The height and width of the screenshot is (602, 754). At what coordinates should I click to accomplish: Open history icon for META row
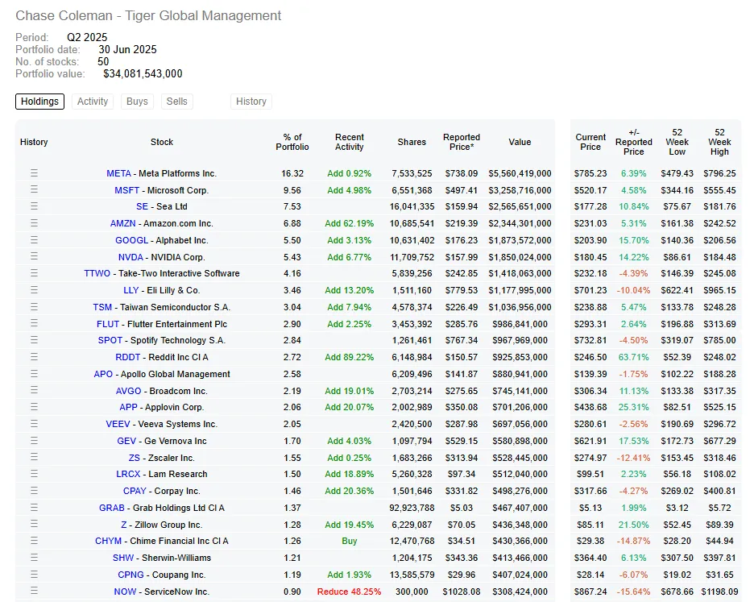(34, 172)
